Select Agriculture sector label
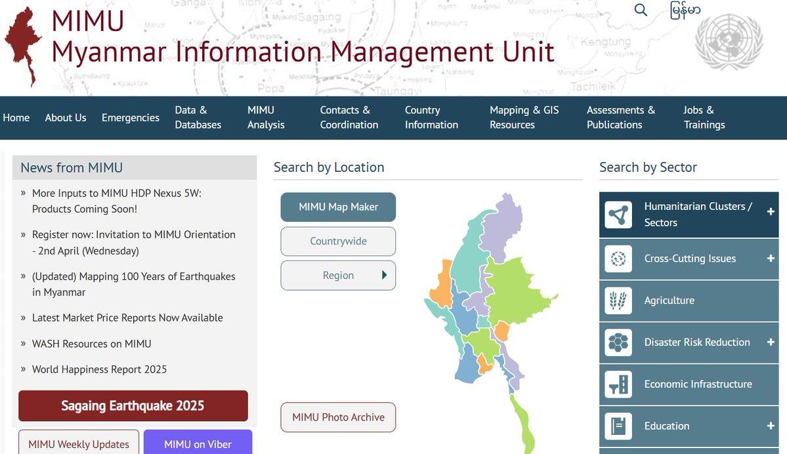This screenshot has height=454, width=787. click(x=670, y=300)
